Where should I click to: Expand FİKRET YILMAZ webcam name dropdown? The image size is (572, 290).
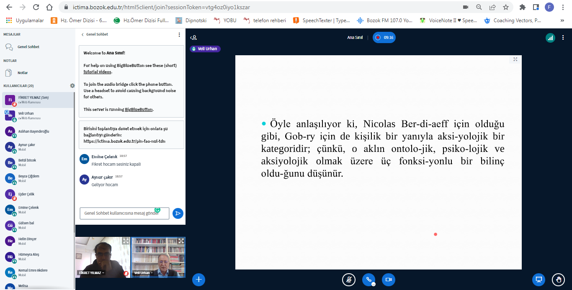point(92,273)
